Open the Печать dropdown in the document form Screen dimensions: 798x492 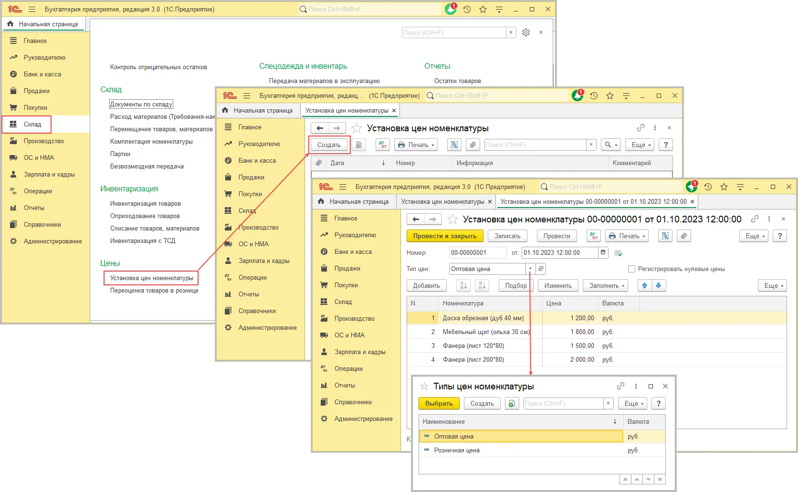pyautogui.click(x=627, y=236)
